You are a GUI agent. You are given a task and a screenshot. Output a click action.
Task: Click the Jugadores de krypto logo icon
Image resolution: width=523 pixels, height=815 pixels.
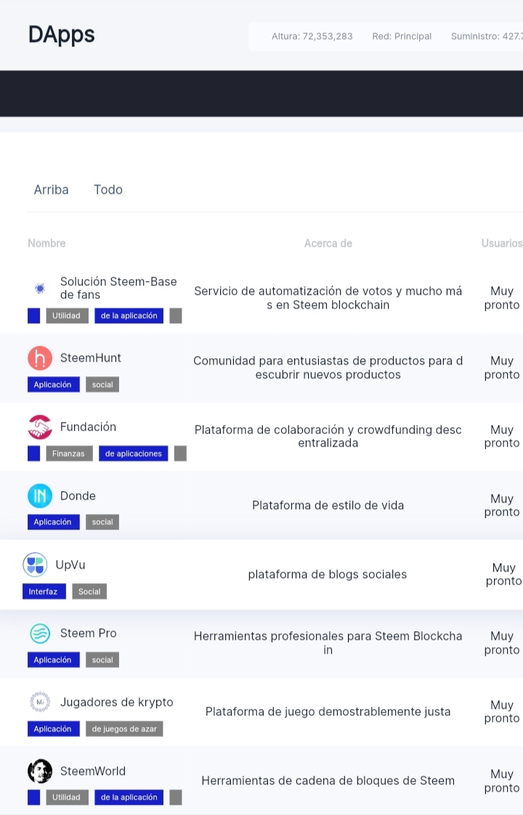tap(40, 702)
